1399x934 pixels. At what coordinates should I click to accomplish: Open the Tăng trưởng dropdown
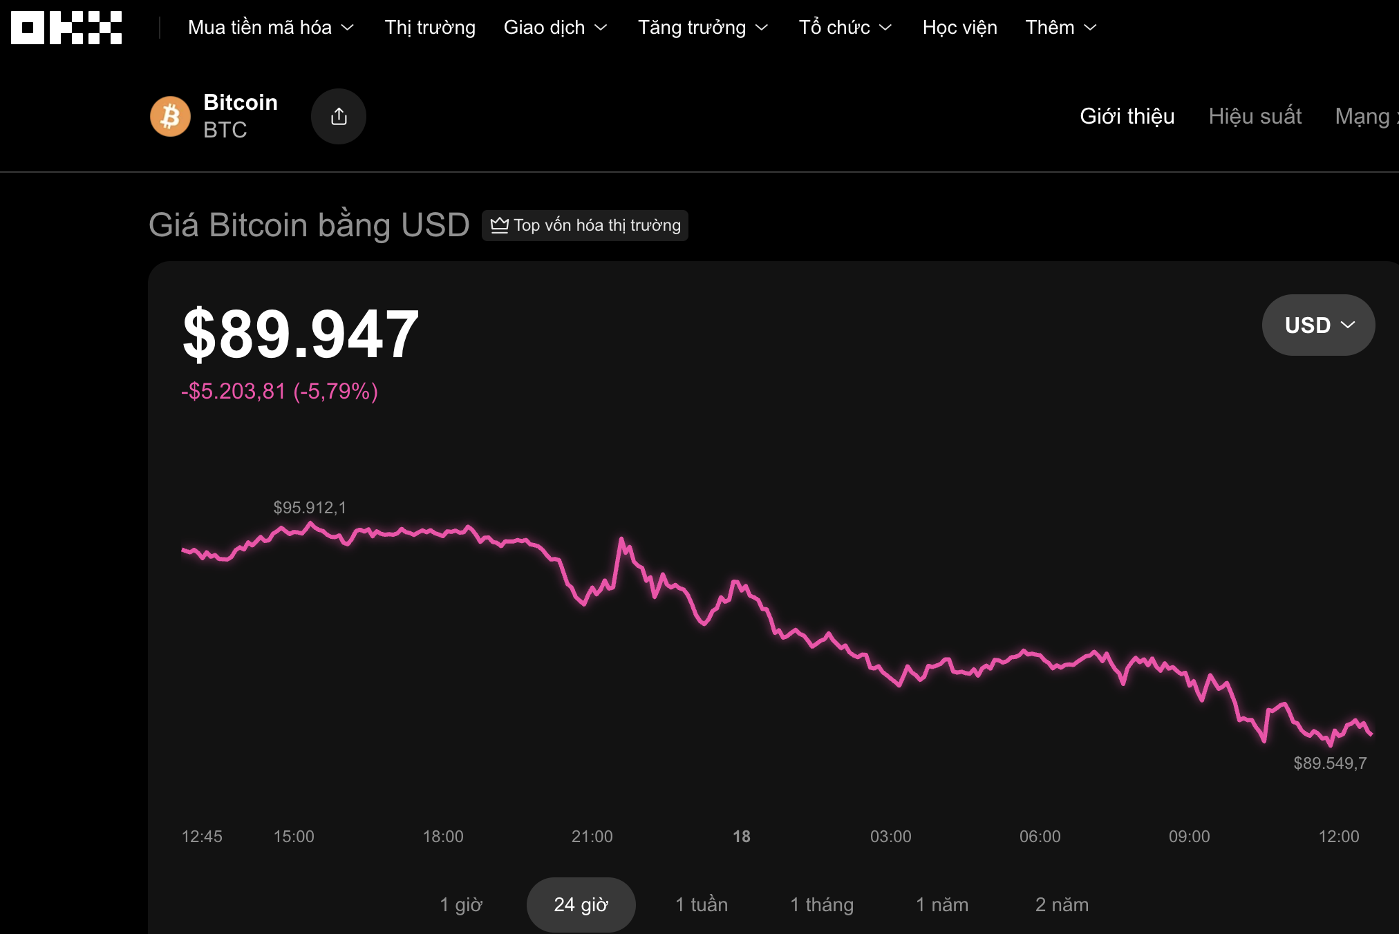(x=702, y=28)
